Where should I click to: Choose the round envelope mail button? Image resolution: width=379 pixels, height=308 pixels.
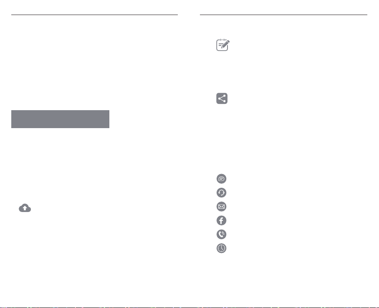pos(221,207)
